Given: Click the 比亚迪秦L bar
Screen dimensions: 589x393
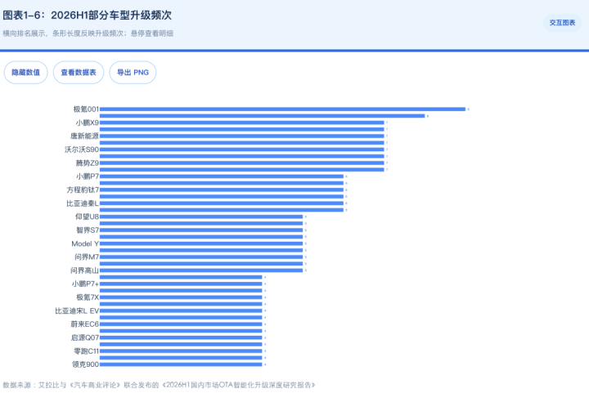Looking at the screenshot, I should click(x=222, y=203).
